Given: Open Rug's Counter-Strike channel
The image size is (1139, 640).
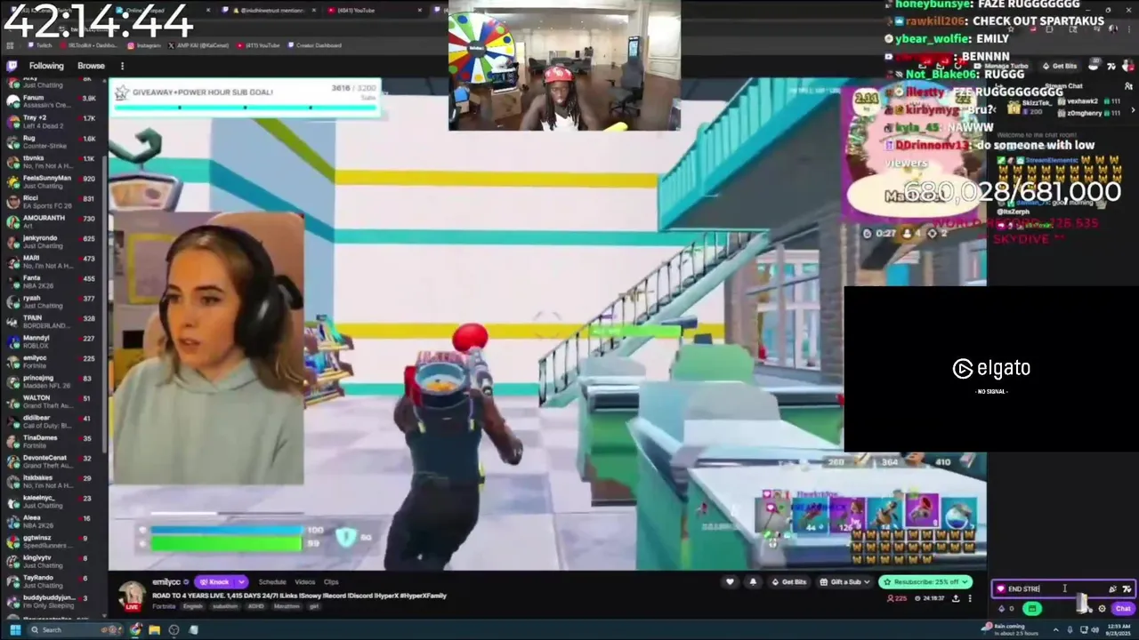Looking at the screenshot, I should point(53,141).
